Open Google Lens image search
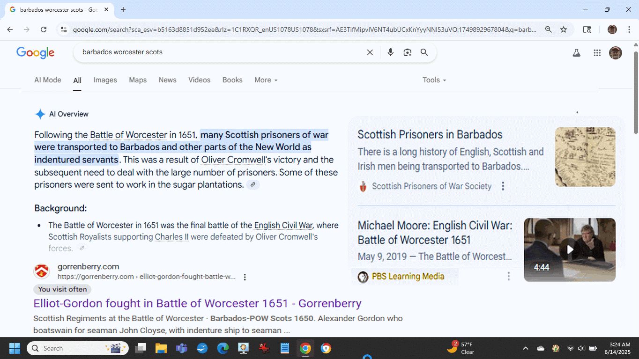This screenshot has height=359, width=639. [407, 52]
